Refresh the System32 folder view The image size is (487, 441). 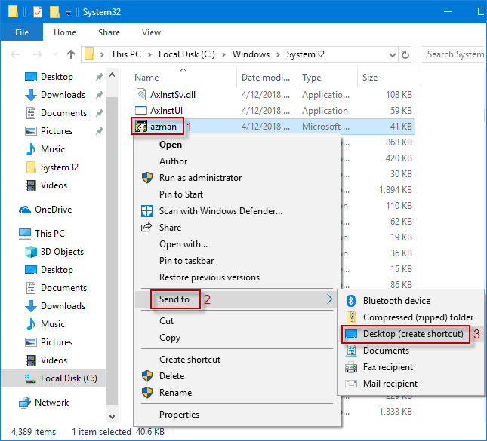[405, 55]
